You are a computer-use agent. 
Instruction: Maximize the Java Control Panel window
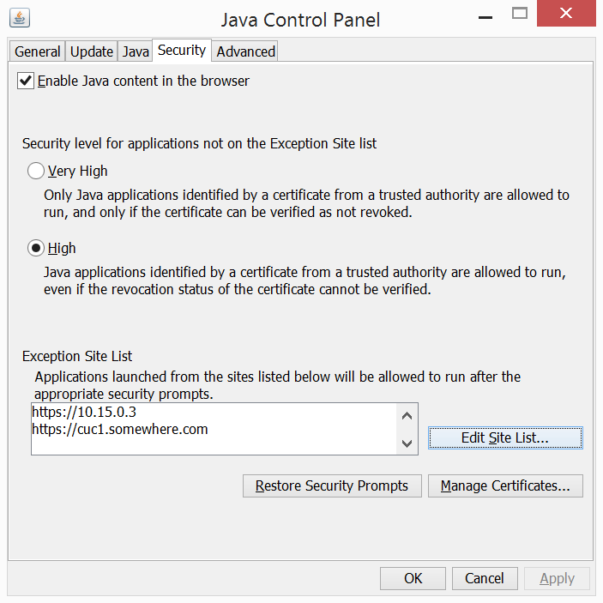[x=520, y=14]
